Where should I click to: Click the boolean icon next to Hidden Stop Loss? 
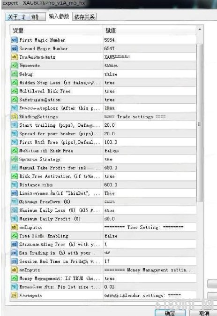pyautogui.click(x=15, y=83)
